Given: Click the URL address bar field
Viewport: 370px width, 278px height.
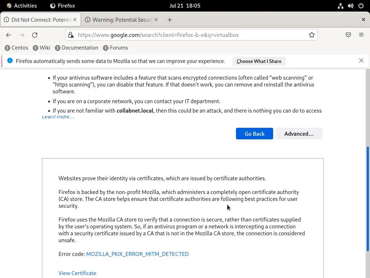Looking at the screenshot, I should [x=191, y=35].
